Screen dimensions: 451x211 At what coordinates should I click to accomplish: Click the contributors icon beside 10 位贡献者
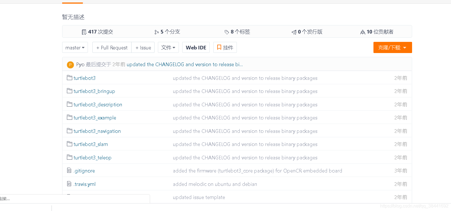point(363,32)
